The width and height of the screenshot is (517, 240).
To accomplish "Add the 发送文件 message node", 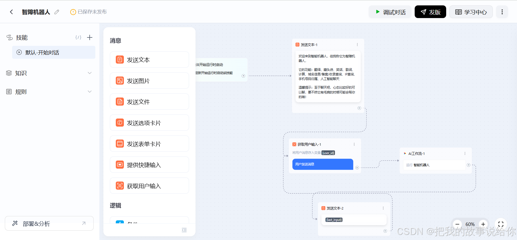I will (149, 102).
